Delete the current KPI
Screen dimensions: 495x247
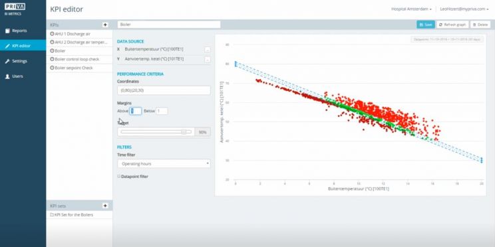(480, 25)
